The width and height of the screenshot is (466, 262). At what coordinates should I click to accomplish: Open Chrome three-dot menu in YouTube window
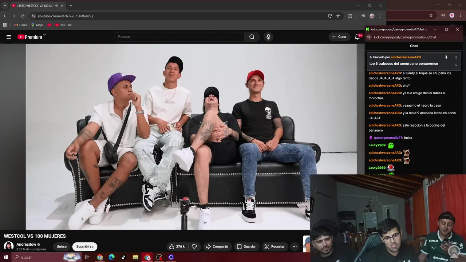(x=381, y=16)
